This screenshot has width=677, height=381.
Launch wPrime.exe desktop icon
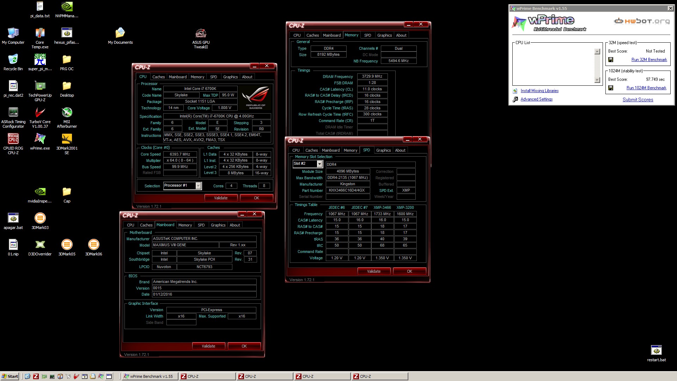pyautogui.click(x=40, y=141)
